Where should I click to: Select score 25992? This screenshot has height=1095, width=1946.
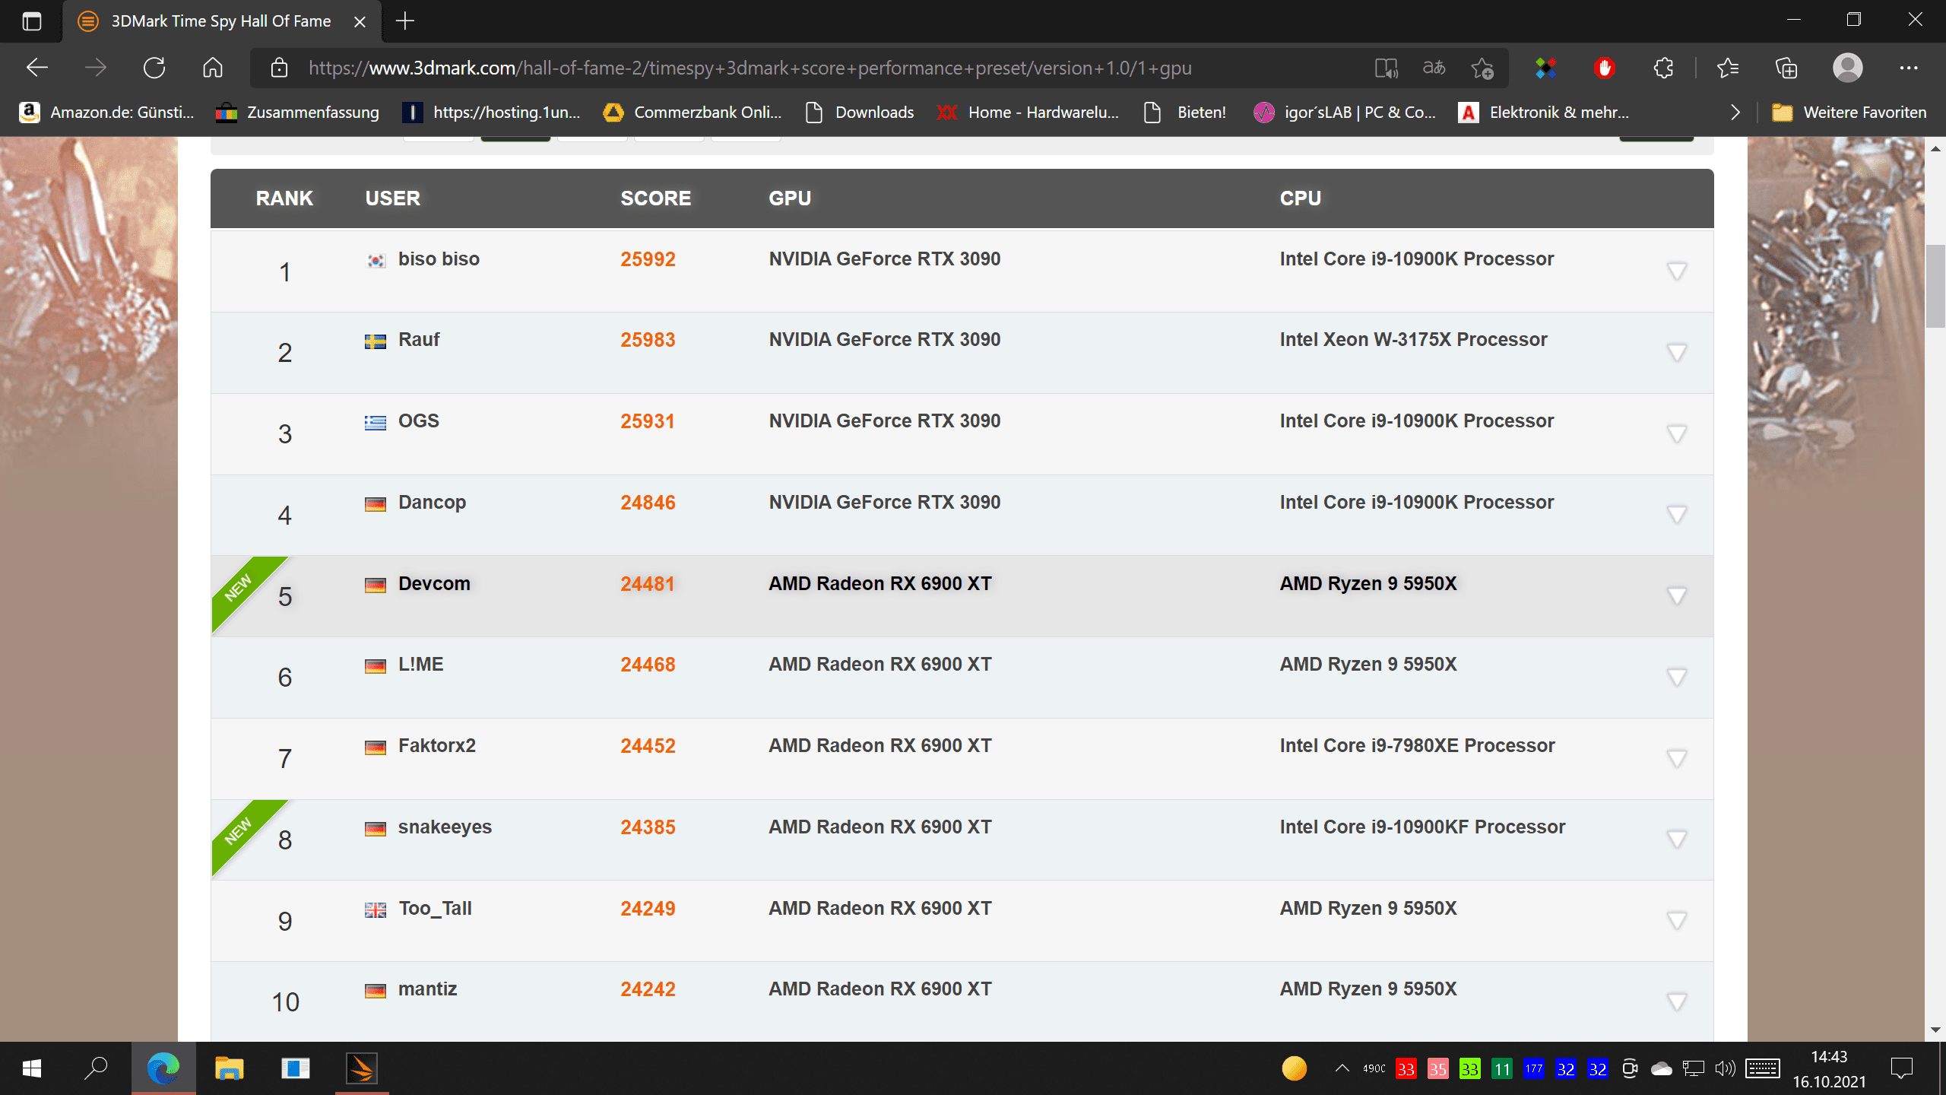648,259
